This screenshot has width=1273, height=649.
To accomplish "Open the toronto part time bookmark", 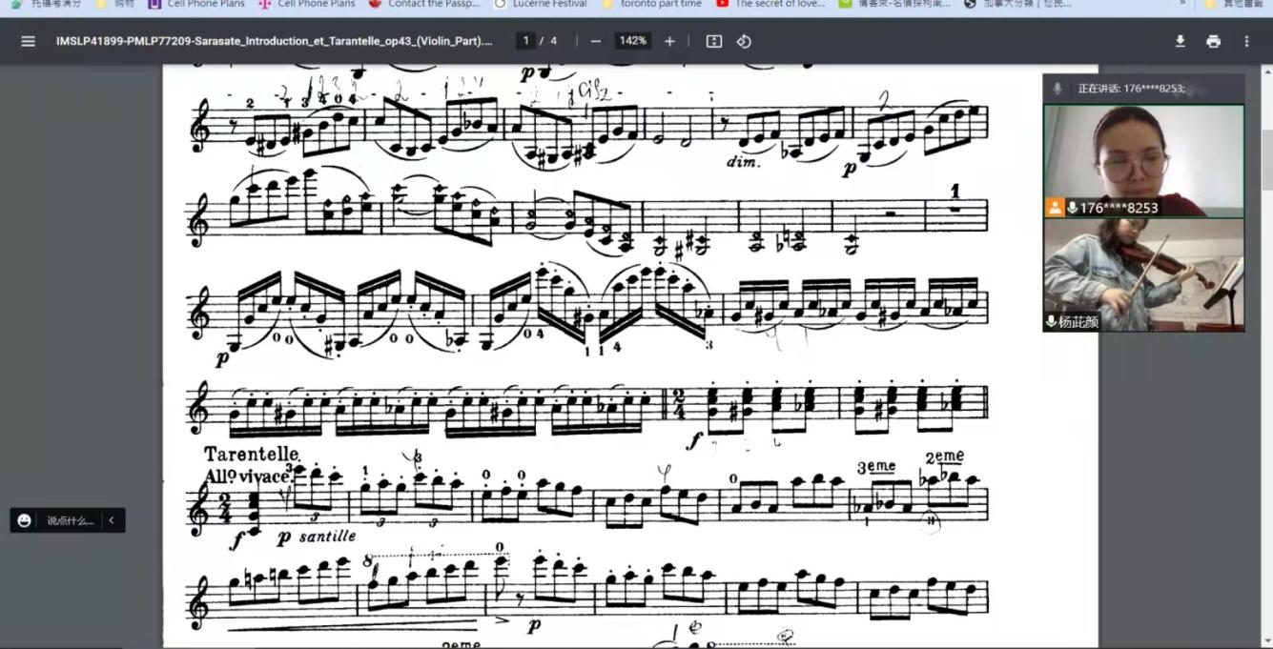I will coord(660,4).
